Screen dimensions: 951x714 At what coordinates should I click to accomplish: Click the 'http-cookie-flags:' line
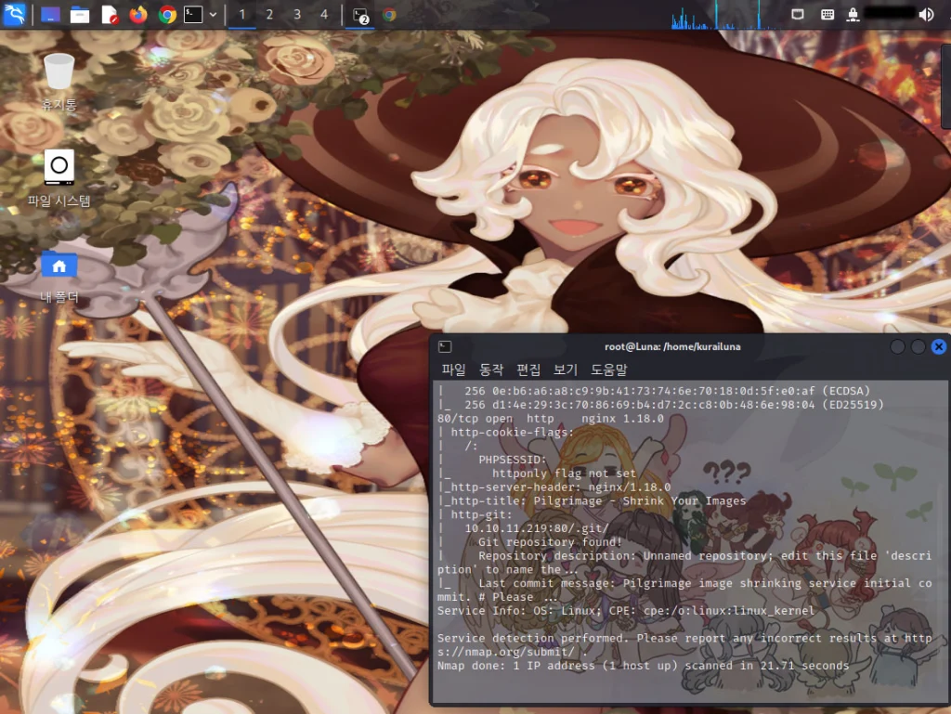click(512, 432)
